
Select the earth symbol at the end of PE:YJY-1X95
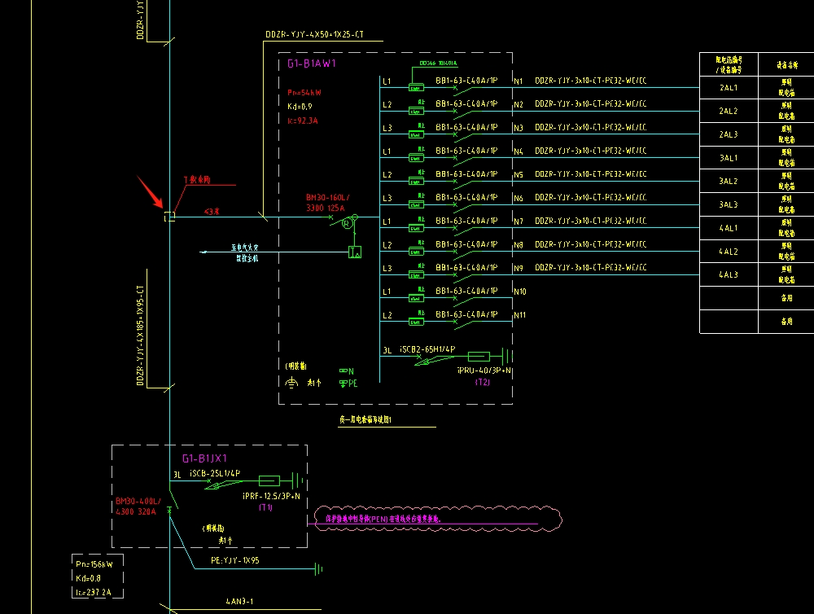[319, 569]
